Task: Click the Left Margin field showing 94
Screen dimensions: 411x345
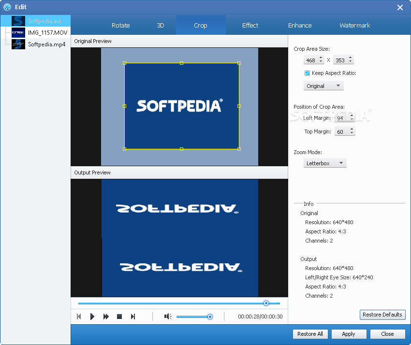Action: 342,118
